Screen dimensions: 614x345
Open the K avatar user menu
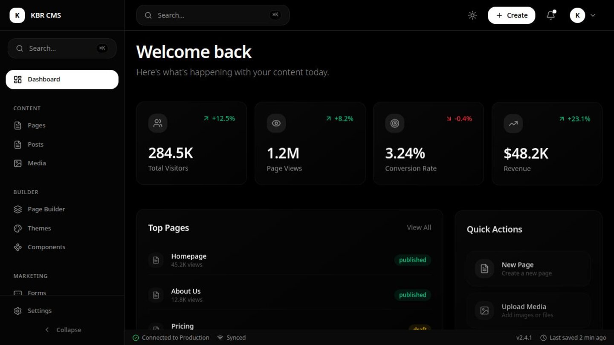click(577, 15)
